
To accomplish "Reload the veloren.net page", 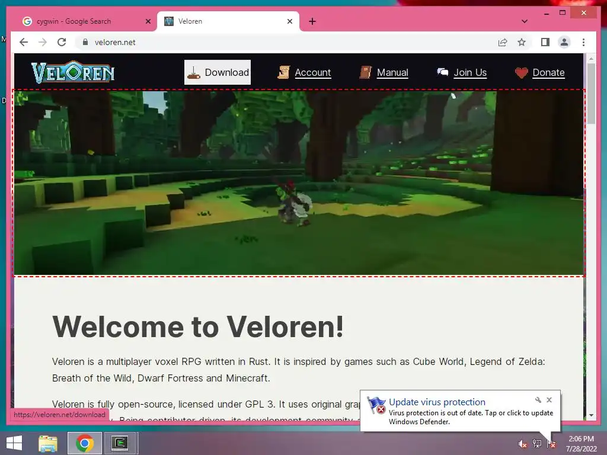I will (x=62, y=42).
